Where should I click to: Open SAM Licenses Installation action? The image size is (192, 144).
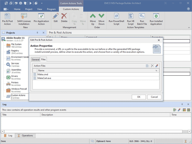coord(24,19)
